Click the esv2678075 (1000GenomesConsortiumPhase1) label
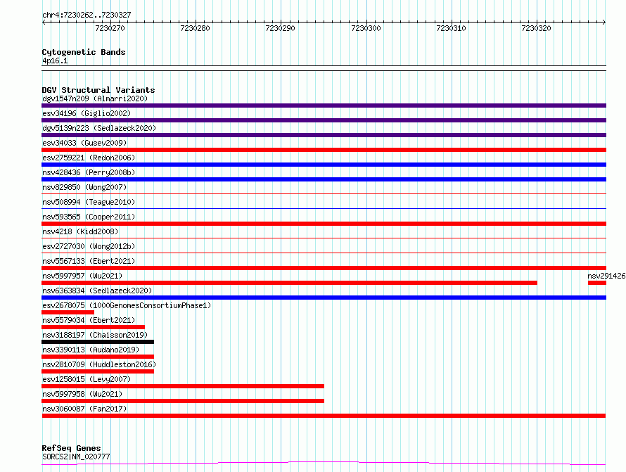 (x=127, y=305)
